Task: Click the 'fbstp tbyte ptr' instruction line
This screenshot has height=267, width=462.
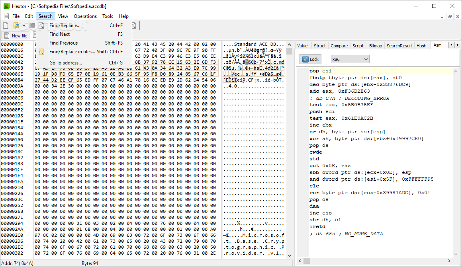Action: coord(355,78)
